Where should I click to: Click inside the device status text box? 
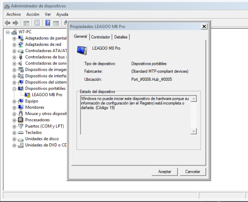[x=136, y=115]
